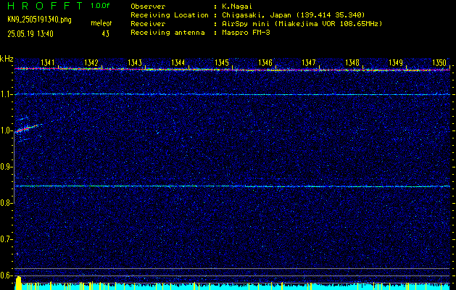The image size is (456, 290).
Task: Click the tall yellow signal-level bar at far left
Action: 18,283
